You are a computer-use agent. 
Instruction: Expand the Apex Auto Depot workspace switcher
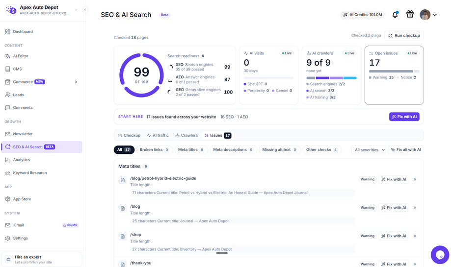[76, 10]
